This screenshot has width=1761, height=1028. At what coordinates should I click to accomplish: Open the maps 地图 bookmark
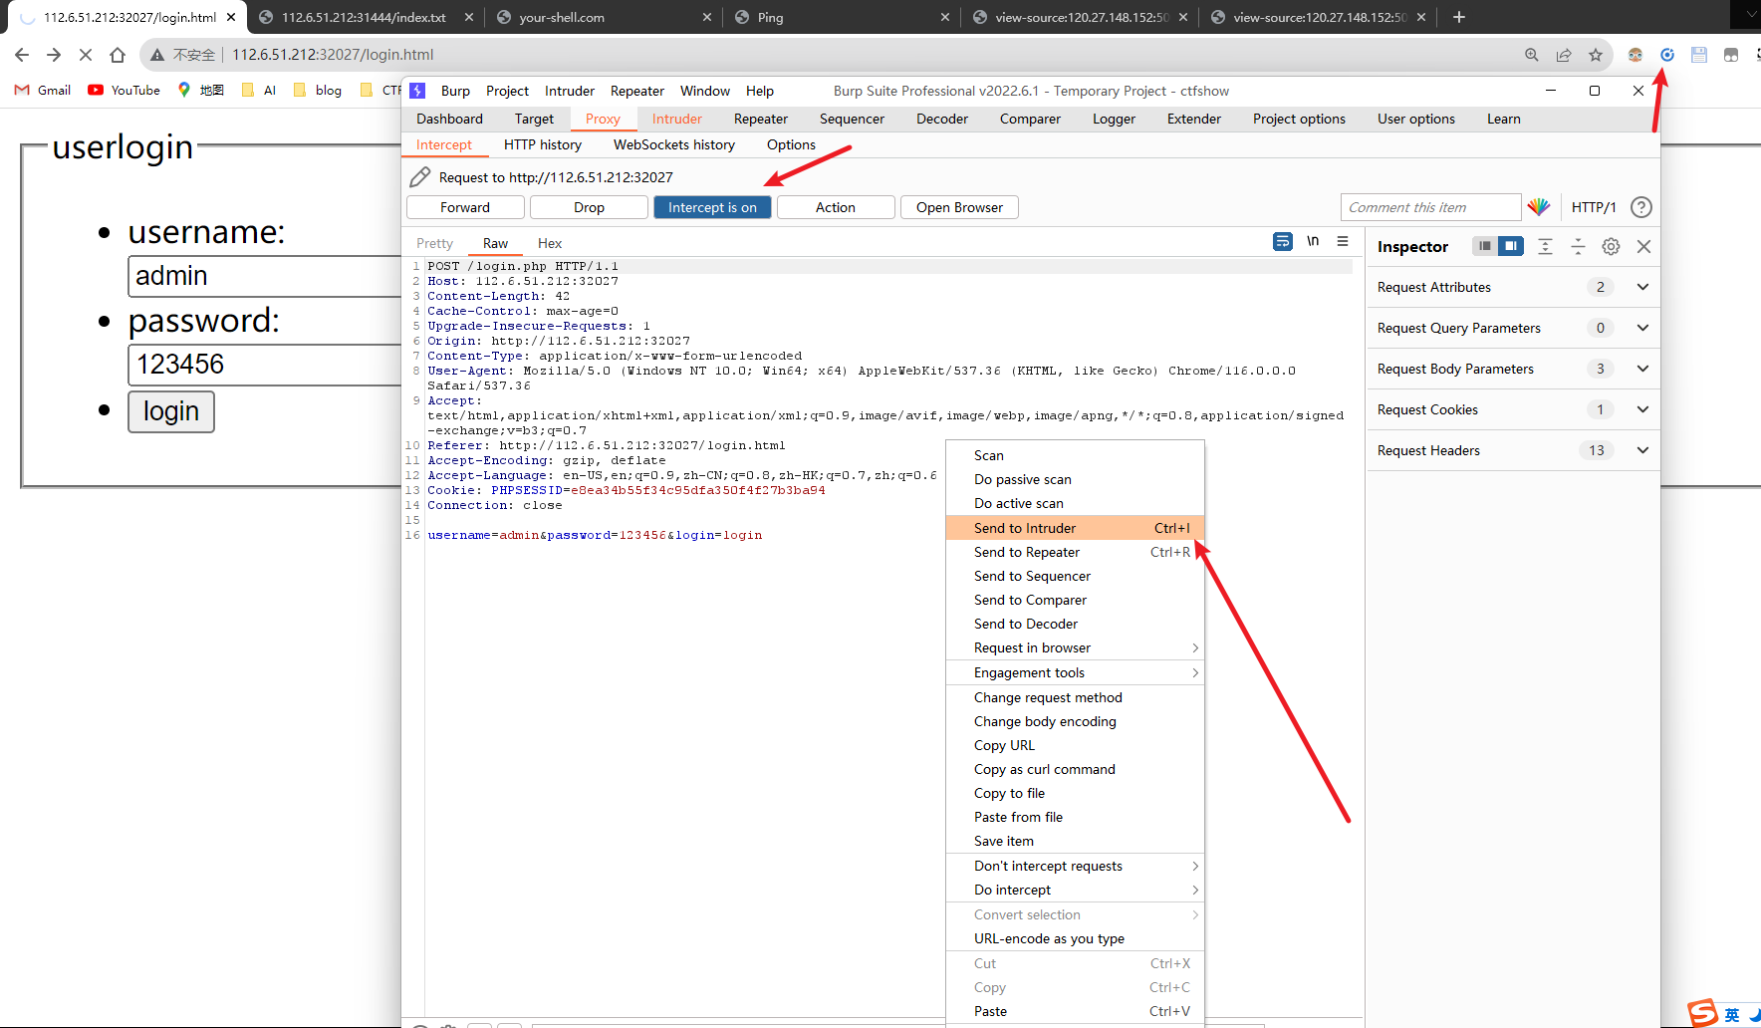200,90
